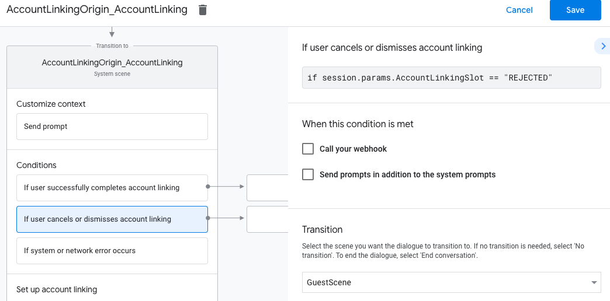Check Send prompts in addition to system prompts

click(x=308, y=174)
